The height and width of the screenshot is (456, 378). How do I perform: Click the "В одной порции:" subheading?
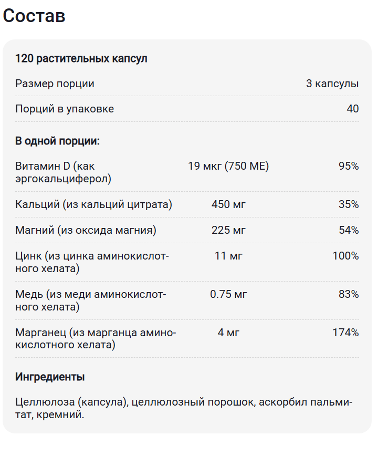58,141
